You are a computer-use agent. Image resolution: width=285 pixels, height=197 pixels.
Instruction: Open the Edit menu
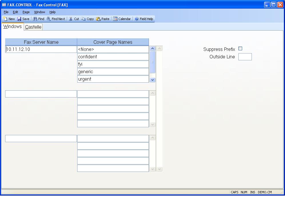click(15, 12)
